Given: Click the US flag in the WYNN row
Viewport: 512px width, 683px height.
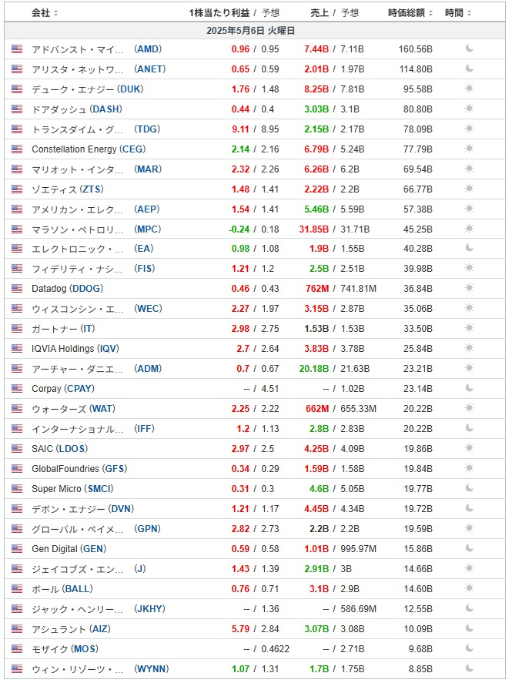Looking at the screenshot, I should 17,669.
